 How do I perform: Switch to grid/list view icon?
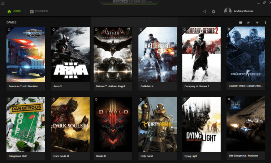pyautogui.click(x=241, y=22)
